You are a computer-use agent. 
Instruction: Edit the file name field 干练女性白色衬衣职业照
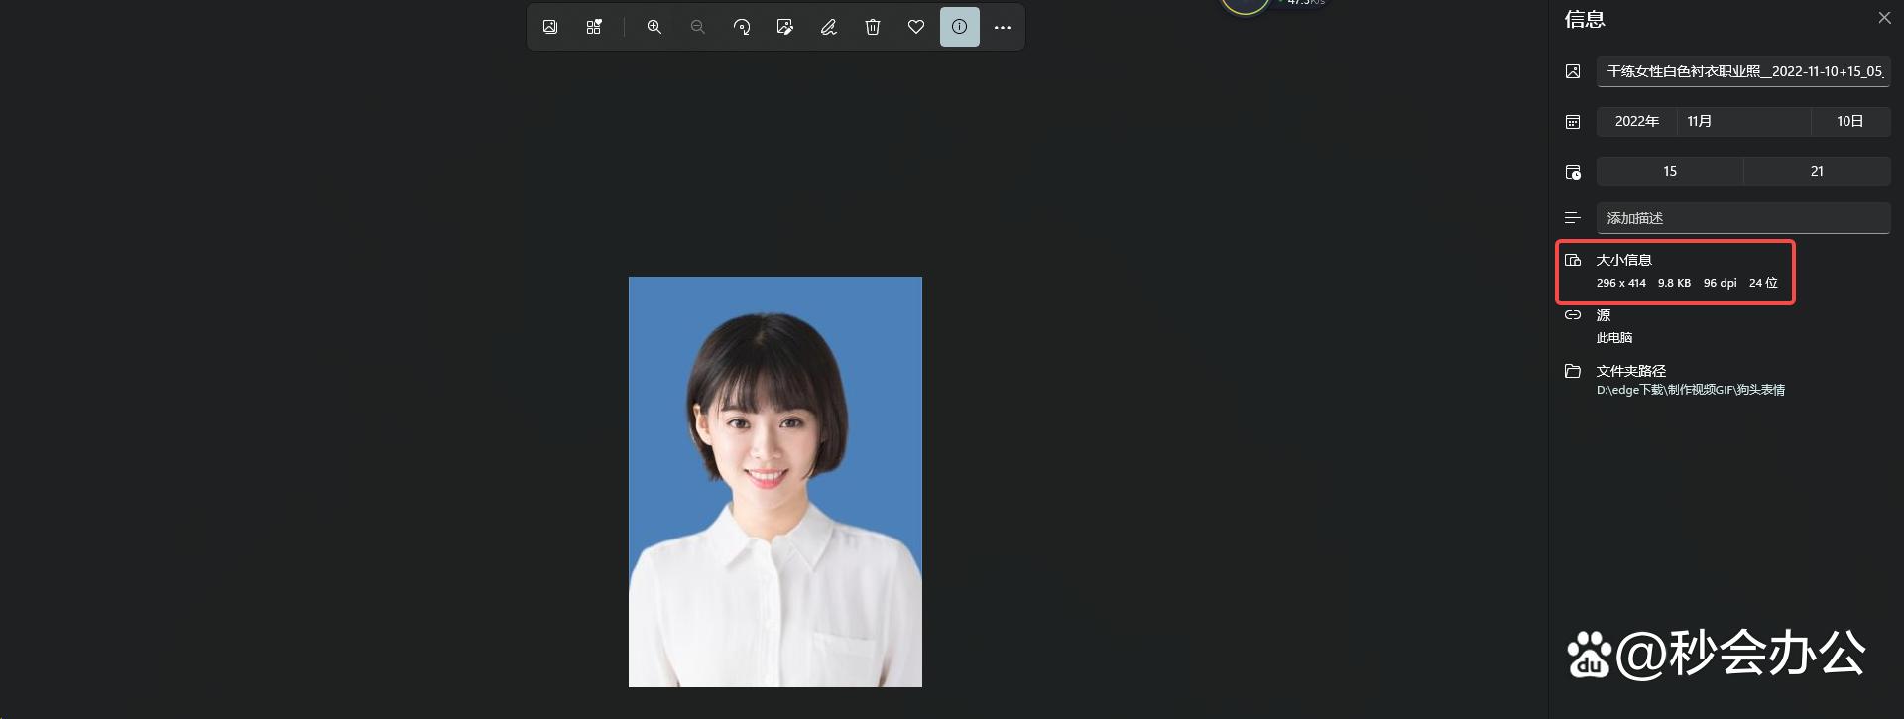1743,71
